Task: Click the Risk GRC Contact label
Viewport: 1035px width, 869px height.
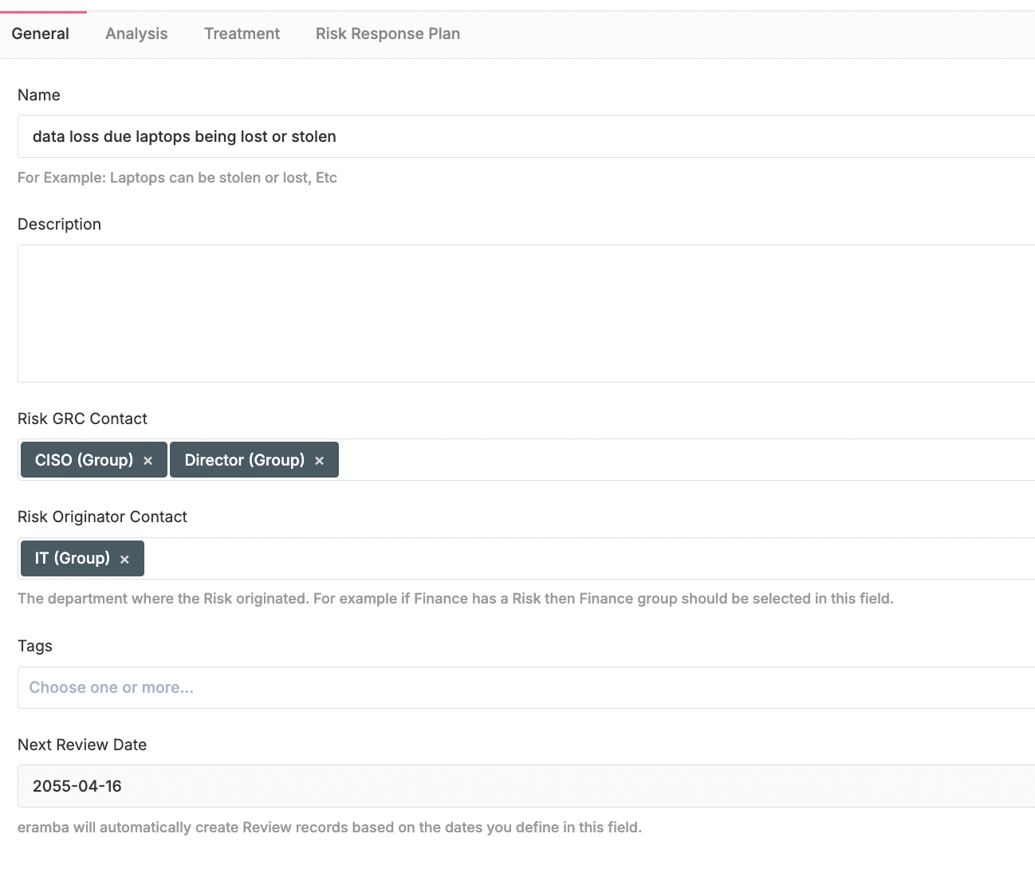Action: click(x=82, y=419)
